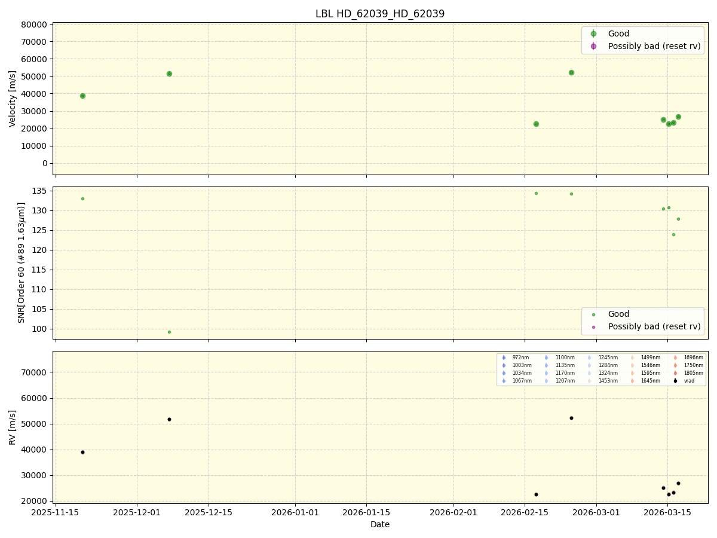717x538 pixels.
Task: Click Velocity point near 52000 in late February
Action: (x=571, y=72)
